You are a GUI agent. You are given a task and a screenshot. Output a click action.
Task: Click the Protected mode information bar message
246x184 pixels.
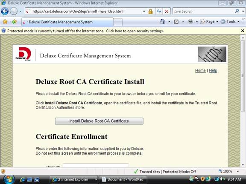tap(85, 31)
